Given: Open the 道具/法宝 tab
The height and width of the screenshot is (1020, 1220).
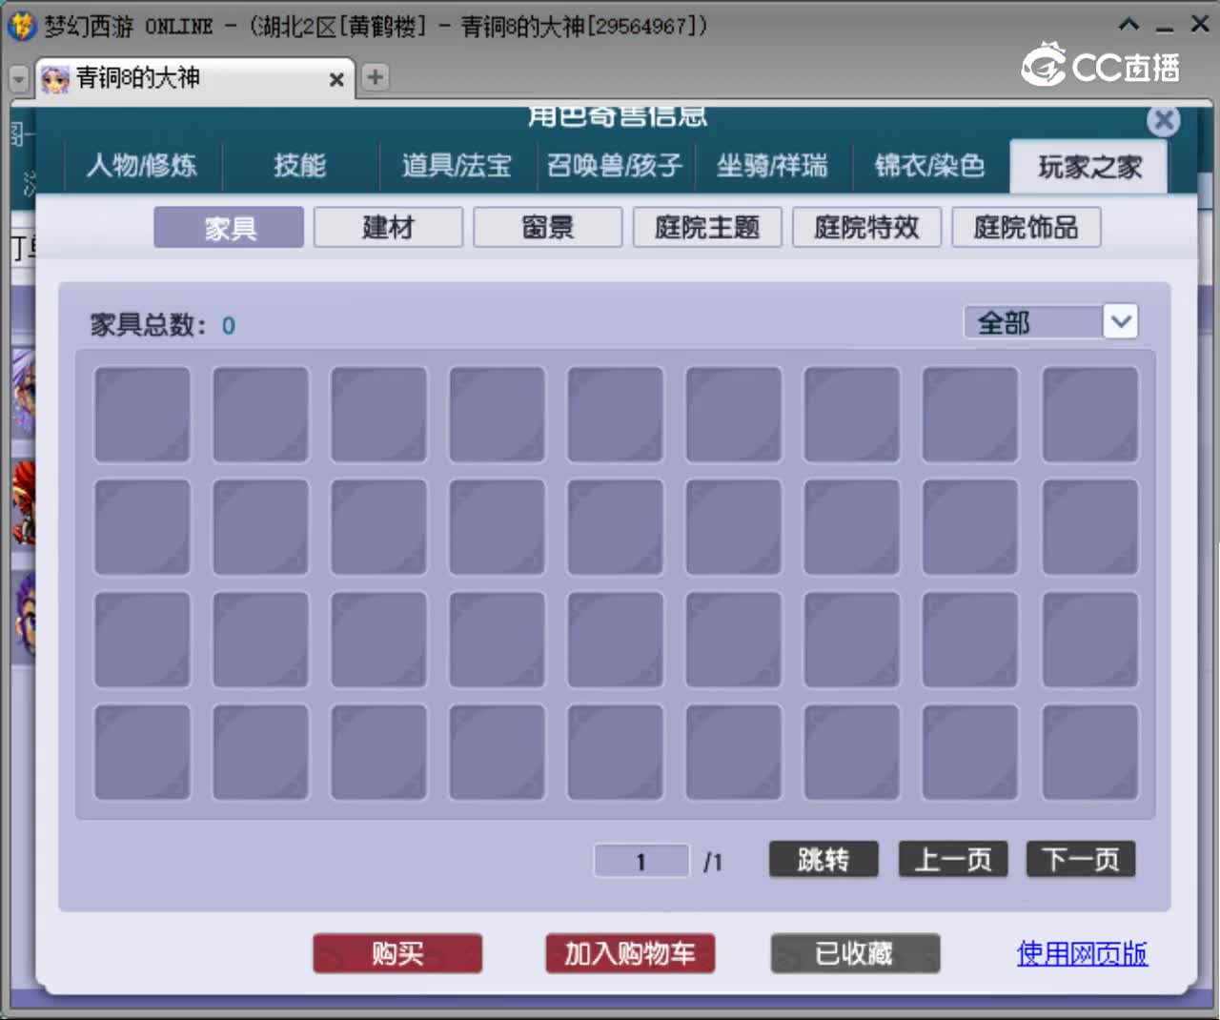Looking at the screenshot, I should pyautogui.click(x=457, y=166).
